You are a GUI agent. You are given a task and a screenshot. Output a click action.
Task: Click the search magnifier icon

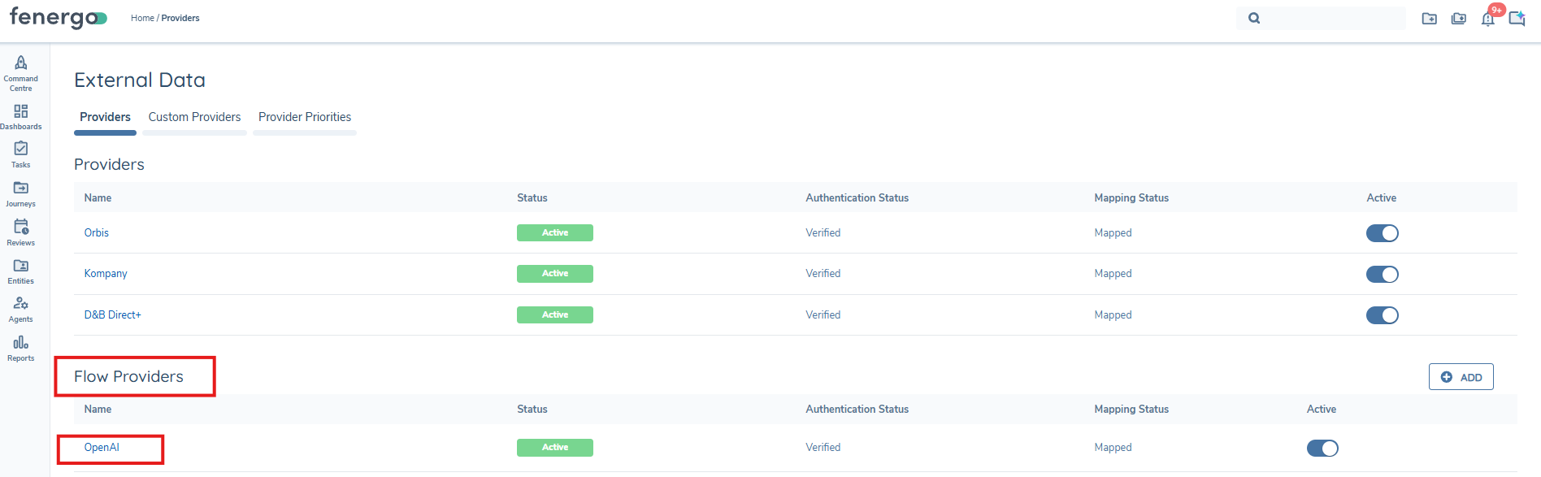tap(1254, 18)
